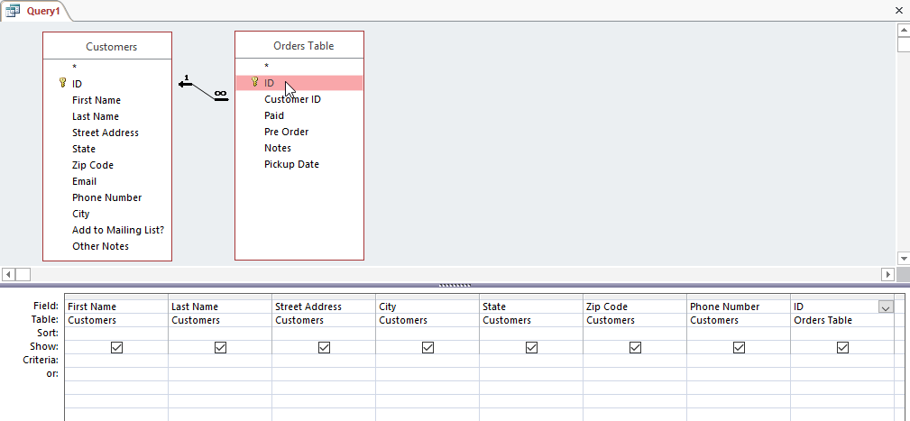The height and width of the screenshot is (421, 910).
Task: Select Other Notes in Customers field list
Action: tap(100, 246)
